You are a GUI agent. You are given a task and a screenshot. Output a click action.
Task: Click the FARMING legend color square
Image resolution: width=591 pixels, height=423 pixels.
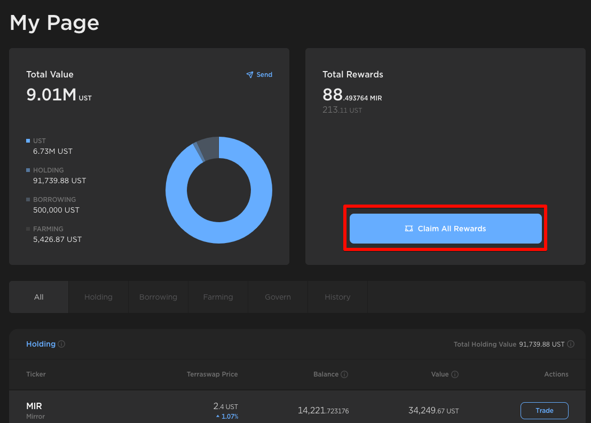coord(28,229)
